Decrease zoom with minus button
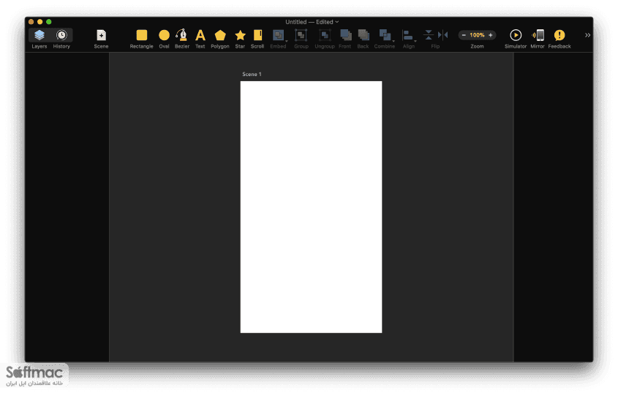Viewport: 618px width, 395px height. [464, 36]
